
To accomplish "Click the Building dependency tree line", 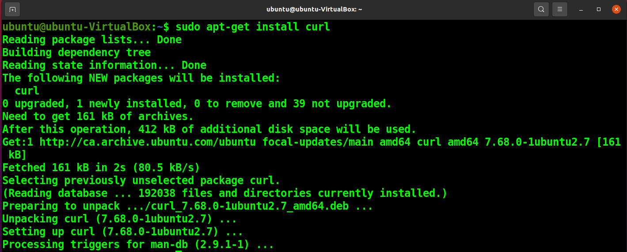I will coord(76,53).
